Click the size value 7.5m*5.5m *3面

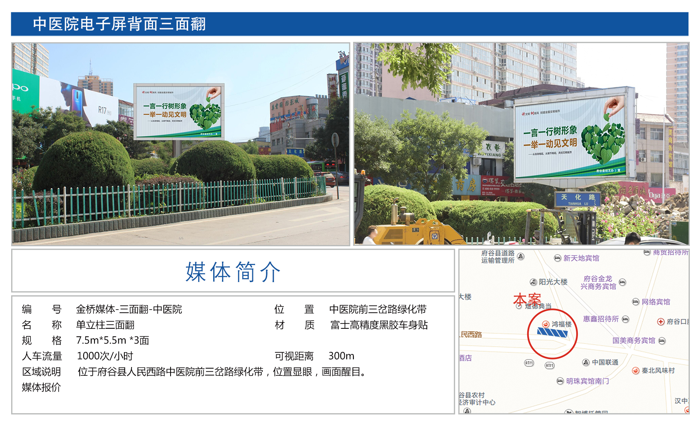point(112,340)
